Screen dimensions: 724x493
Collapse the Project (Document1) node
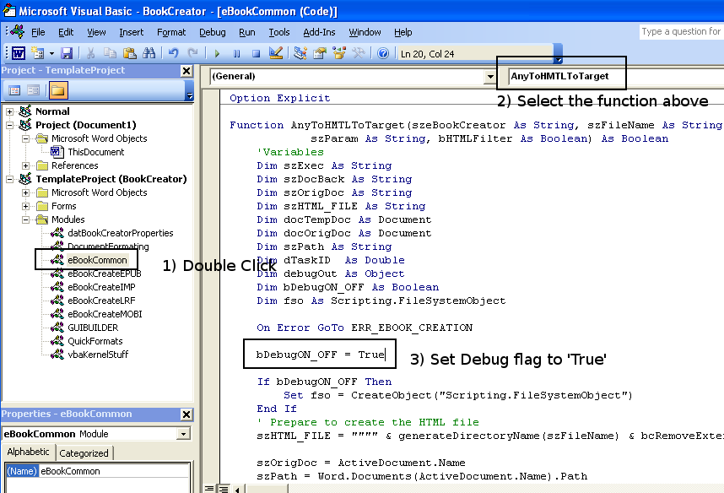pos(9,125)
